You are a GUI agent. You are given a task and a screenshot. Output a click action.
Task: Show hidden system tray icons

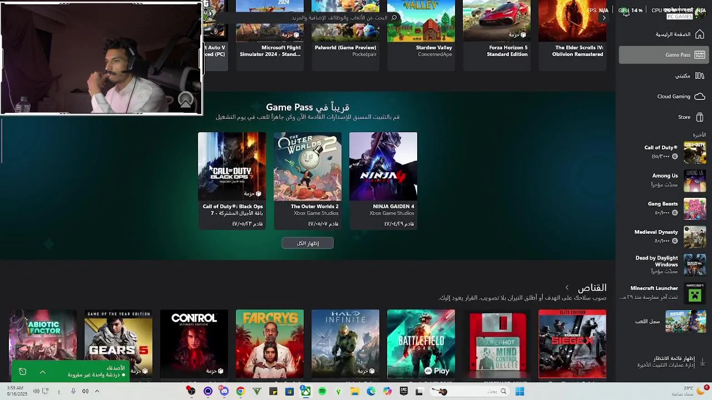coord(97,391)
